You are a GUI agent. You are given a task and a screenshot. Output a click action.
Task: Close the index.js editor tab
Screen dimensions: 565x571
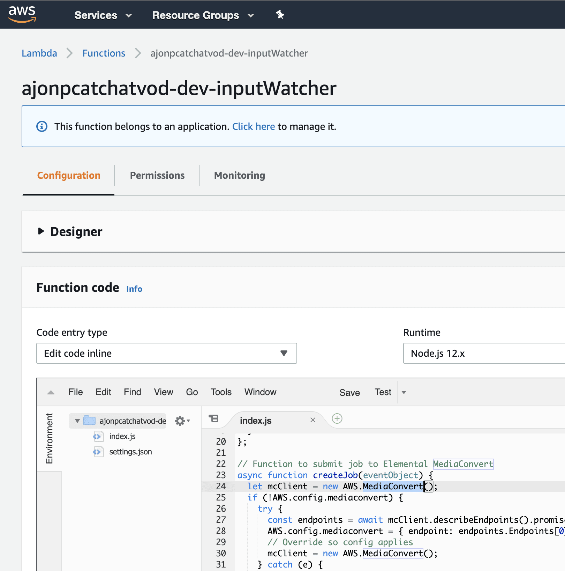point(313,420)
